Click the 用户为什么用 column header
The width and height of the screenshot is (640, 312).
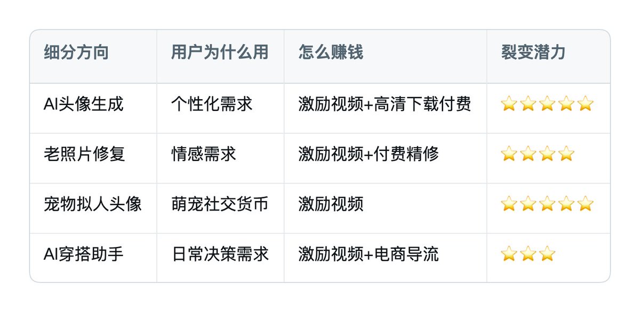point(220,53)
